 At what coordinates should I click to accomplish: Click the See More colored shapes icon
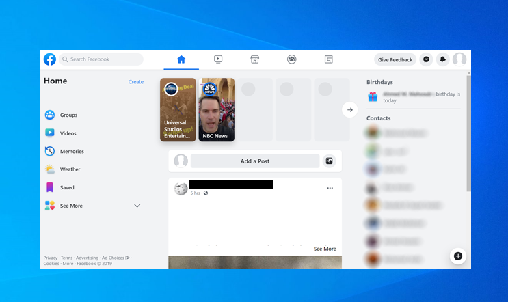click(x=49, y=206)
